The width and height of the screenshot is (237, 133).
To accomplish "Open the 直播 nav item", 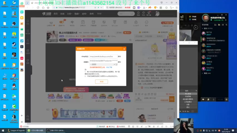I will point(62,14).
